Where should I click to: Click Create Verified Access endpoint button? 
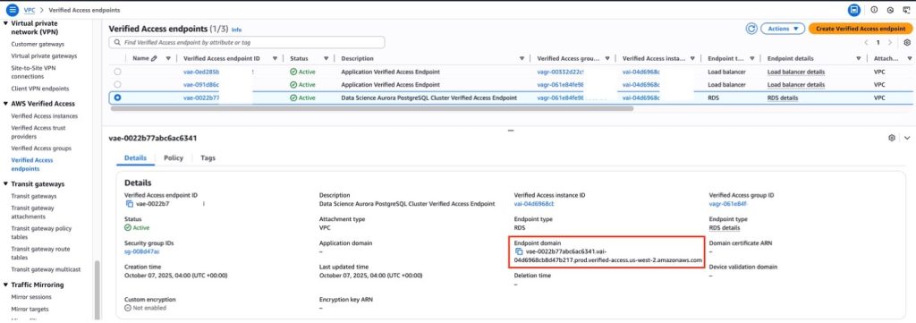click(860, 29)
